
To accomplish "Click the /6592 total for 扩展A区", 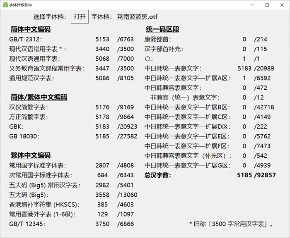I will [262, 78].
